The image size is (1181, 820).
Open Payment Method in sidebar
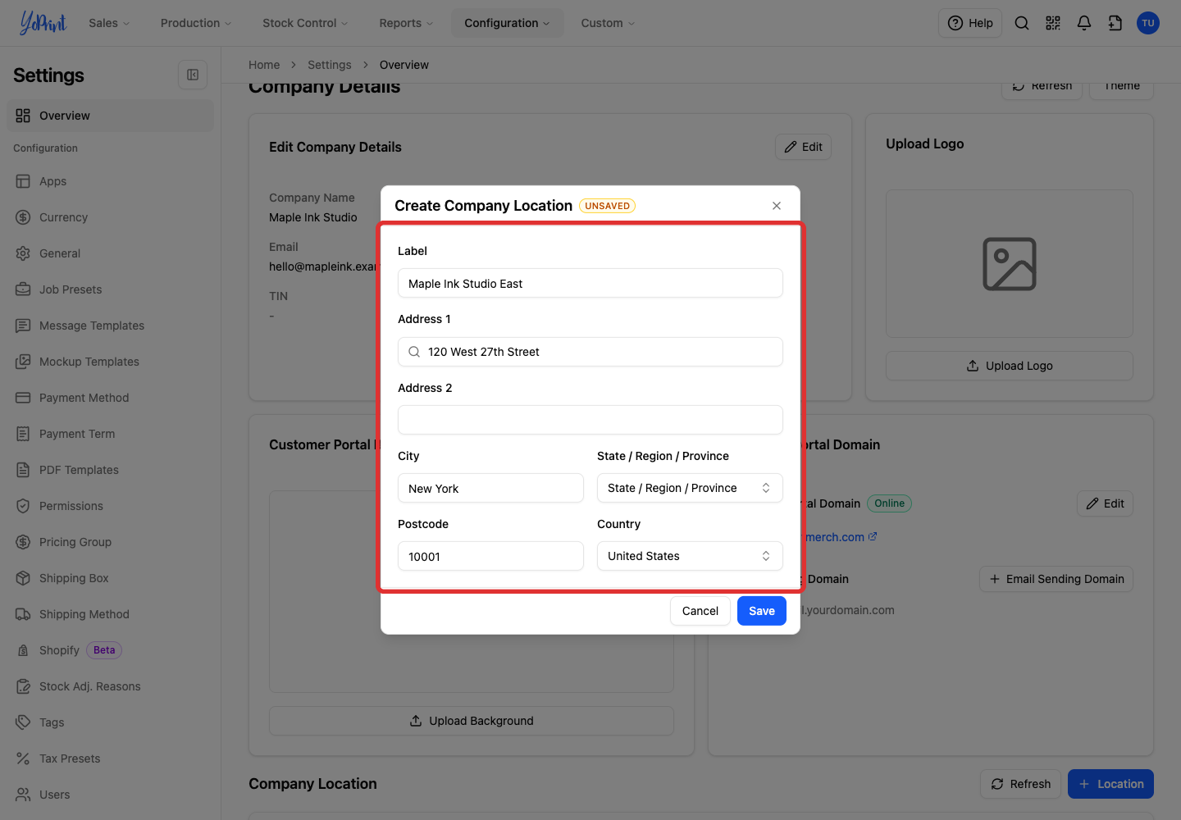(110, 398)
